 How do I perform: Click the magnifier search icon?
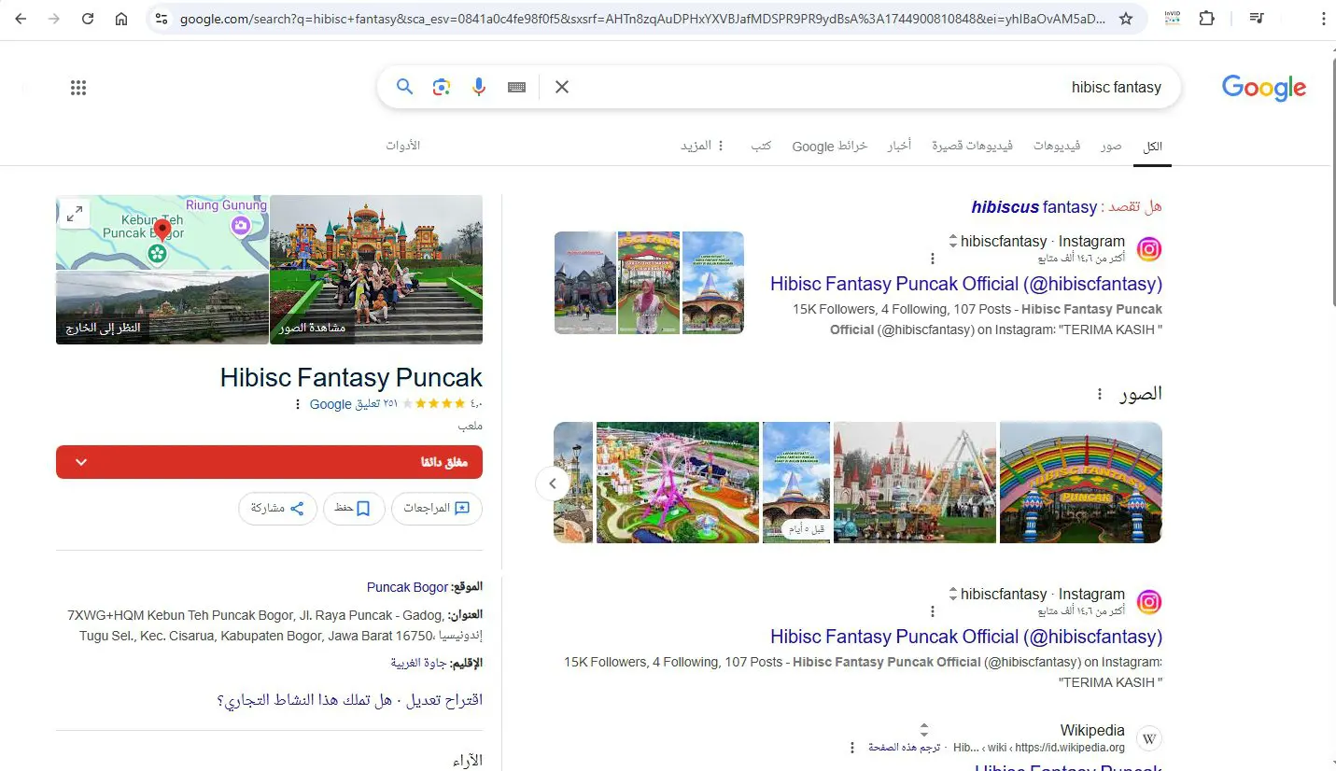coord(404,87)
